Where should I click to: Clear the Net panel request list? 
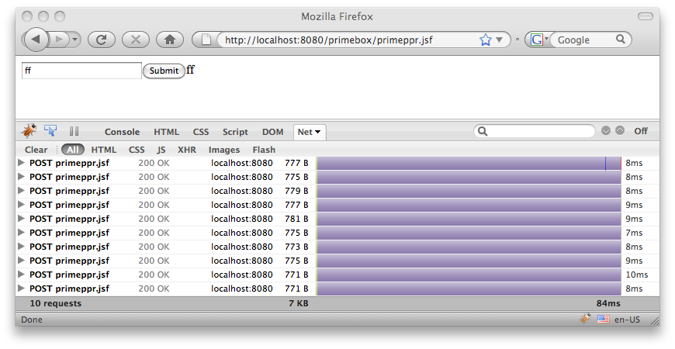(36, 150)
